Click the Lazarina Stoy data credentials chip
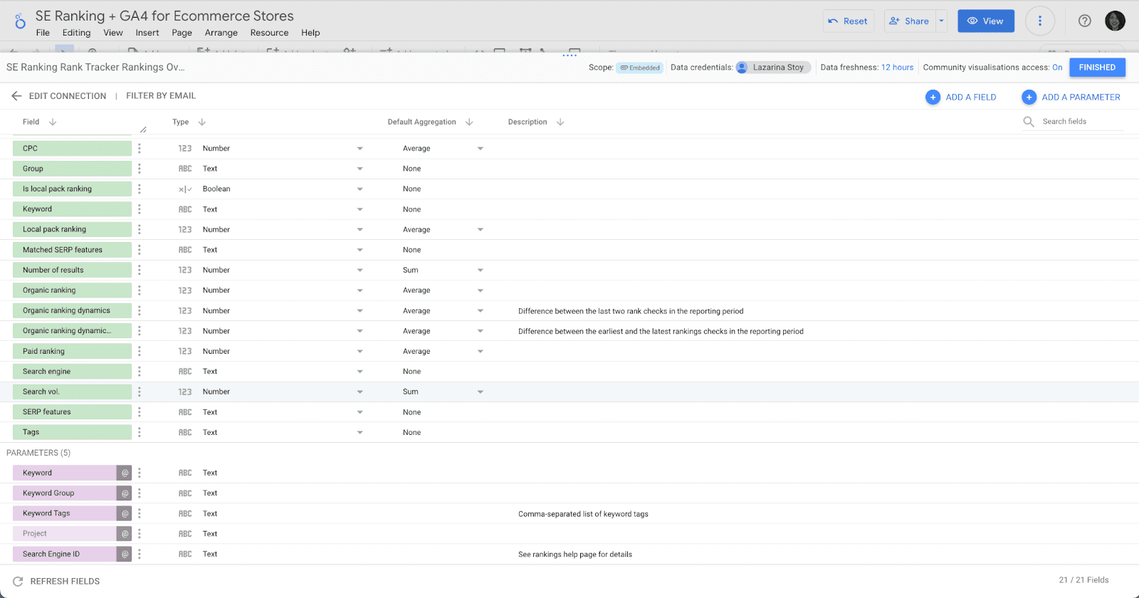Image resolution: width=1139 pixels, height=598 pixels. click(773, 68)
